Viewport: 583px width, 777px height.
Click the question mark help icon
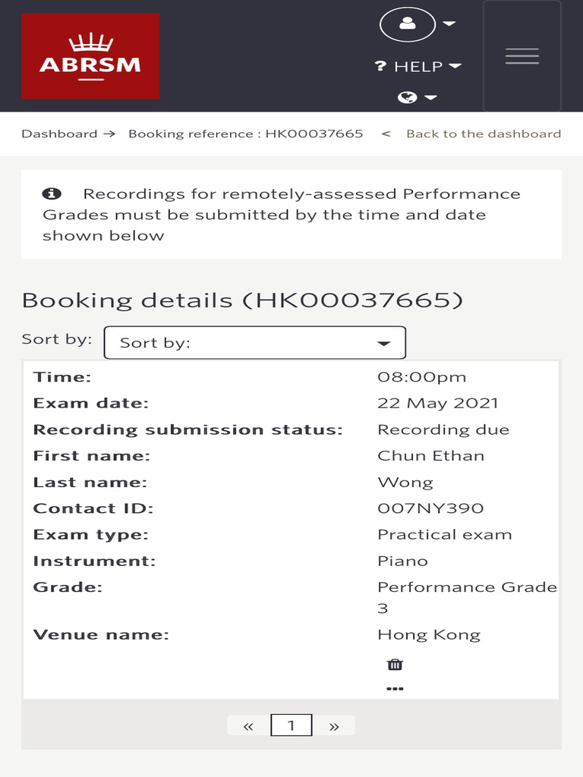381,67
